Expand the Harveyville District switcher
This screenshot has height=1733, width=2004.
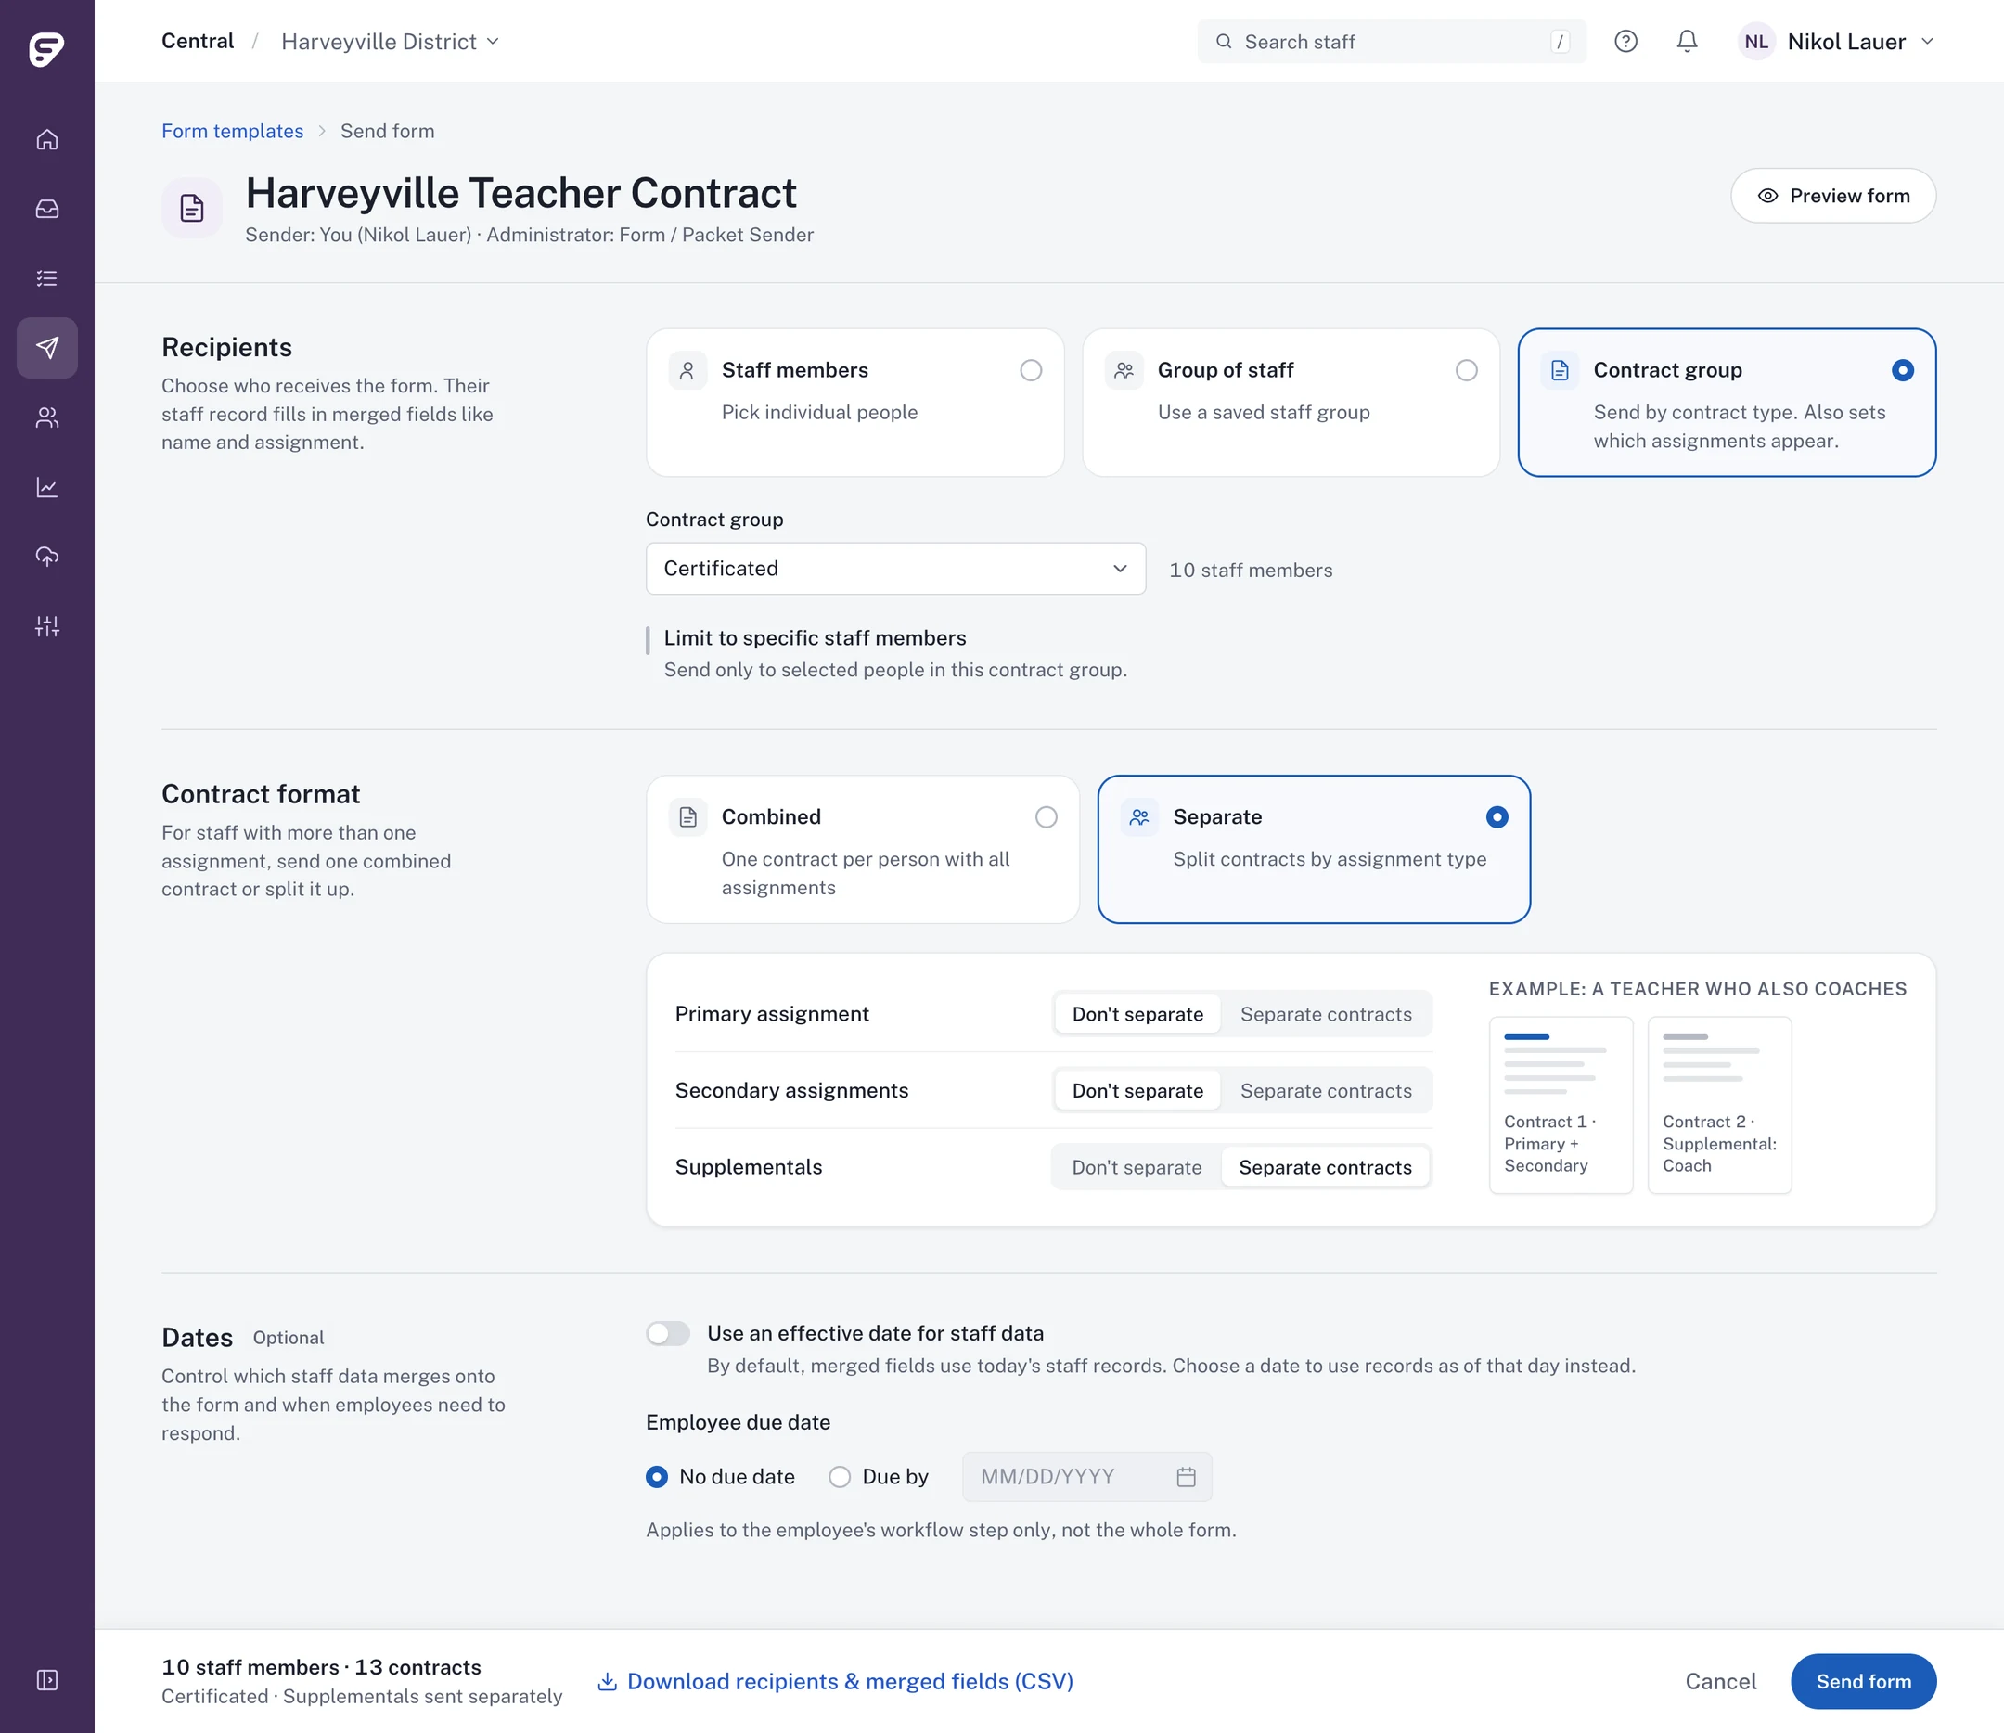(390, 42)
